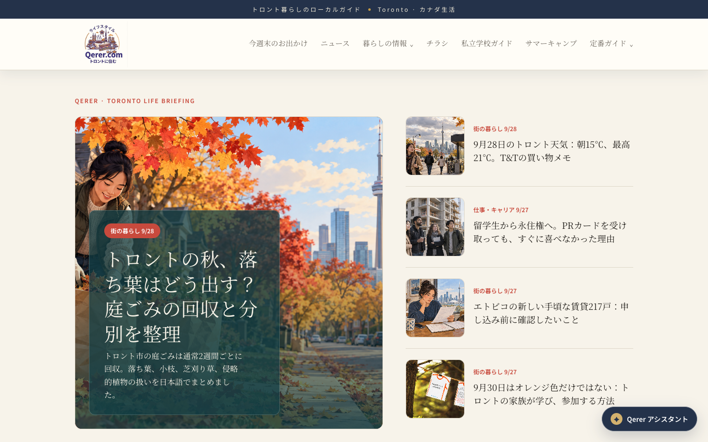The width and height of the screenshot is (708, 442).
Task: Click the CN Tower street thumbnail for the weather article
Action: point(435,146)
